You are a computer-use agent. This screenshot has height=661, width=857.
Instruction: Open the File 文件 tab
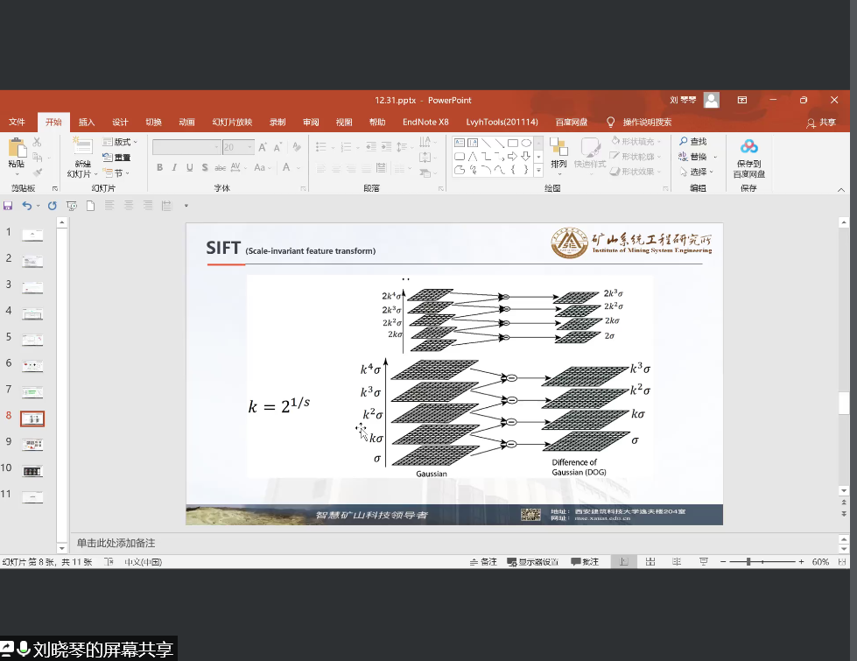(17, 122)
